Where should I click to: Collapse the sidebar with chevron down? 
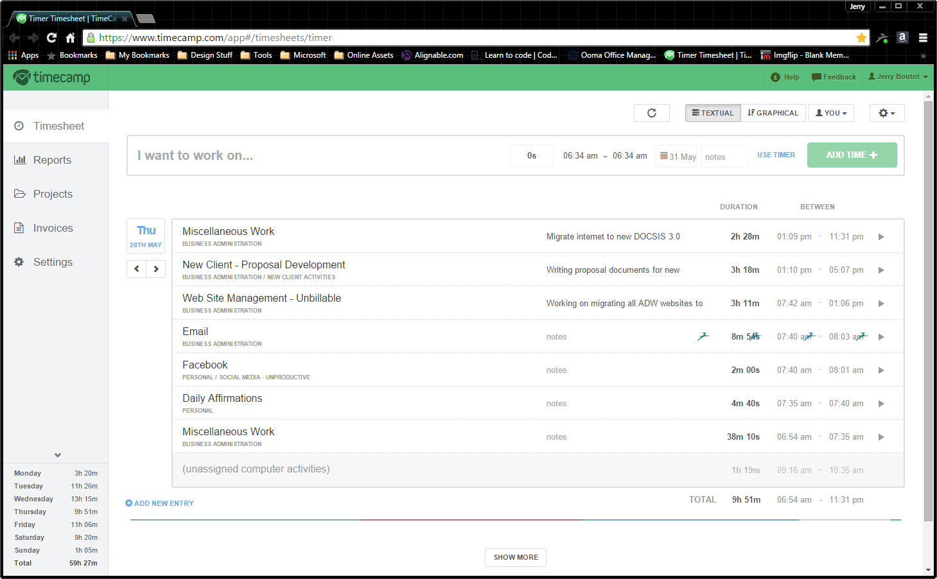pos(58,455)
